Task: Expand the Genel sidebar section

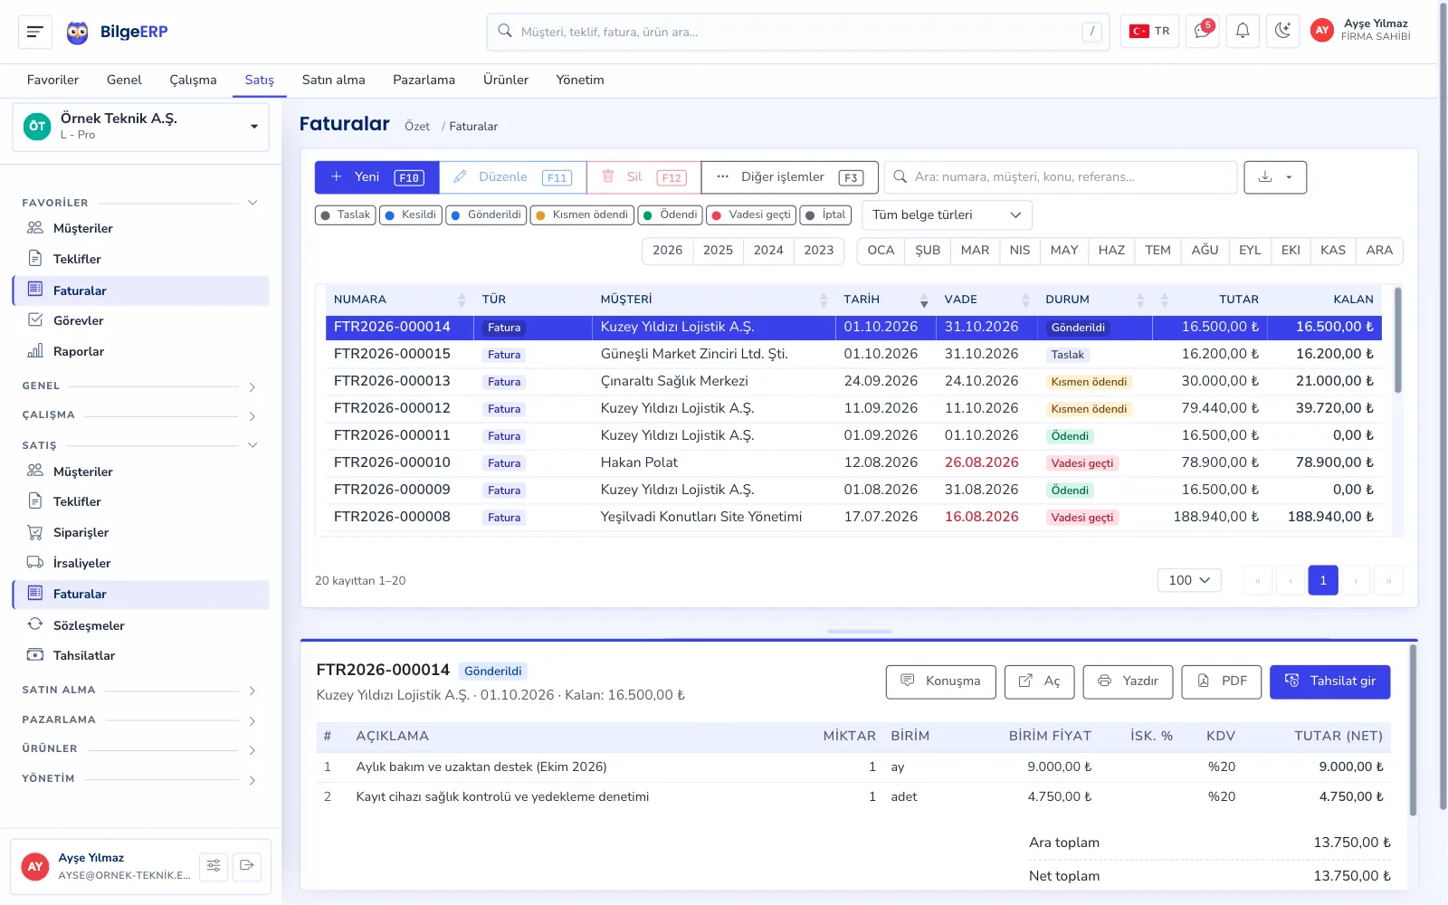Action: [141, 386]
